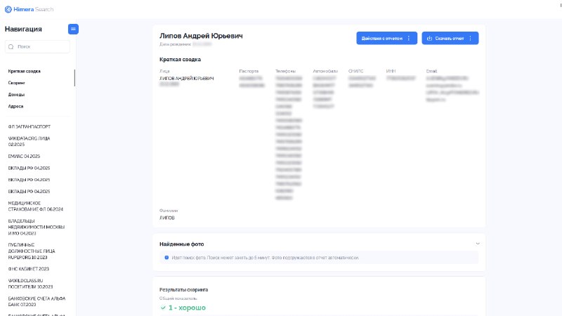Click the navigation Поиск input field
This screenshot has height=316, width=562.
37,46
